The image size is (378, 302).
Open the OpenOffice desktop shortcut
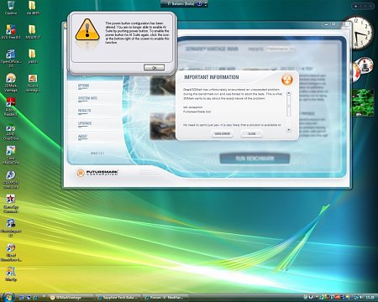point(11,58)
